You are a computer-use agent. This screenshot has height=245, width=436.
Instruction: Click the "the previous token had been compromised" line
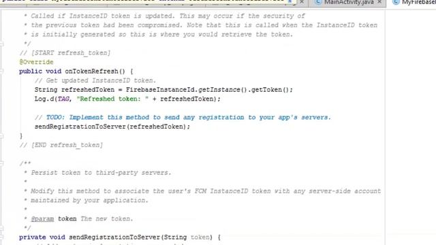tap(204, 25)
